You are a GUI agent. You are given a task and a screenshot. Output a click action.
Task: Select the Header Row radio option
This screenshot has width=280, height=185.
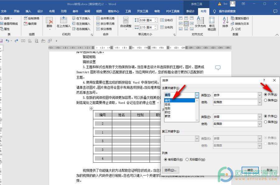point(166,160)
